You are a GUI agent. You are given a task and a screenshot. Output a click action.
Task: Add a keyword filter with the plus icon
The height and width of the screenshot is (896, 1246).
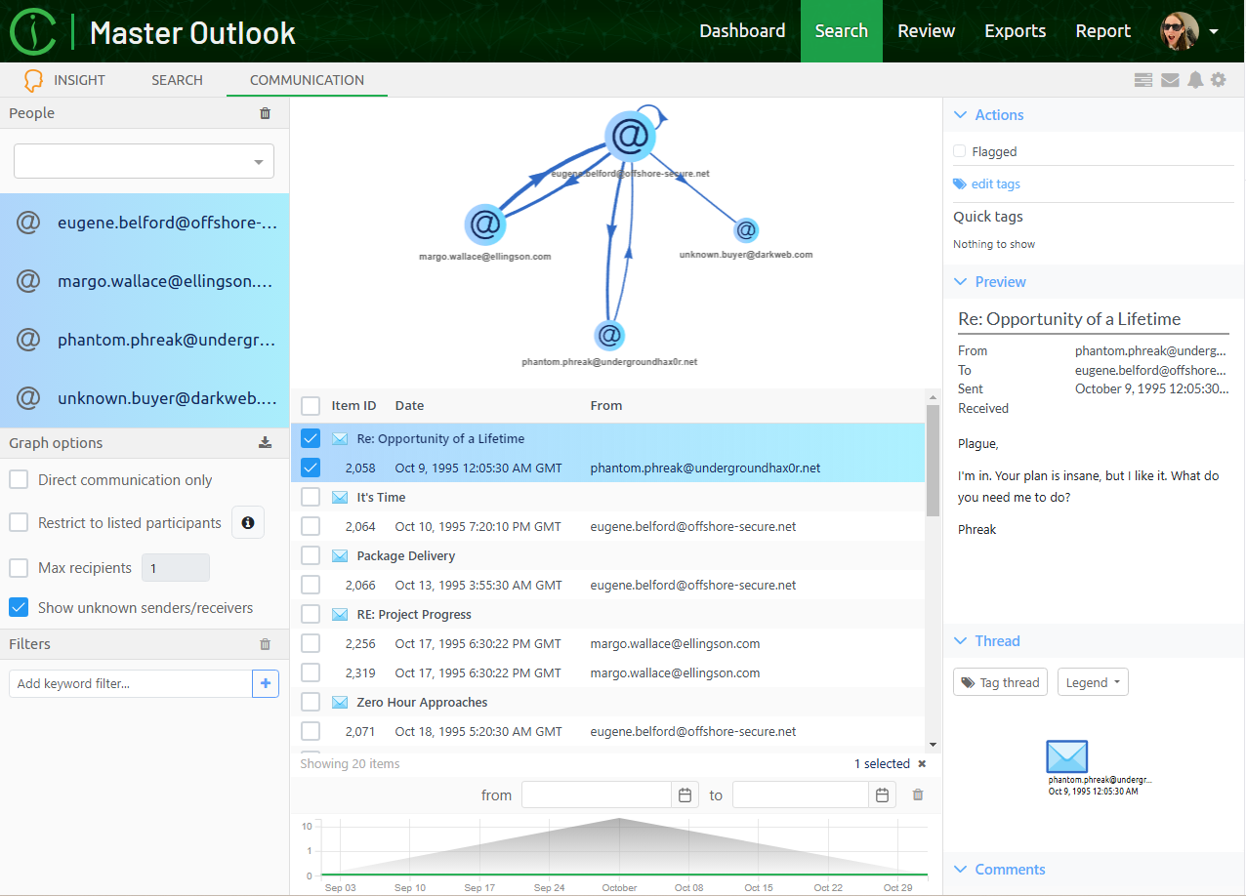coord(266,683)
